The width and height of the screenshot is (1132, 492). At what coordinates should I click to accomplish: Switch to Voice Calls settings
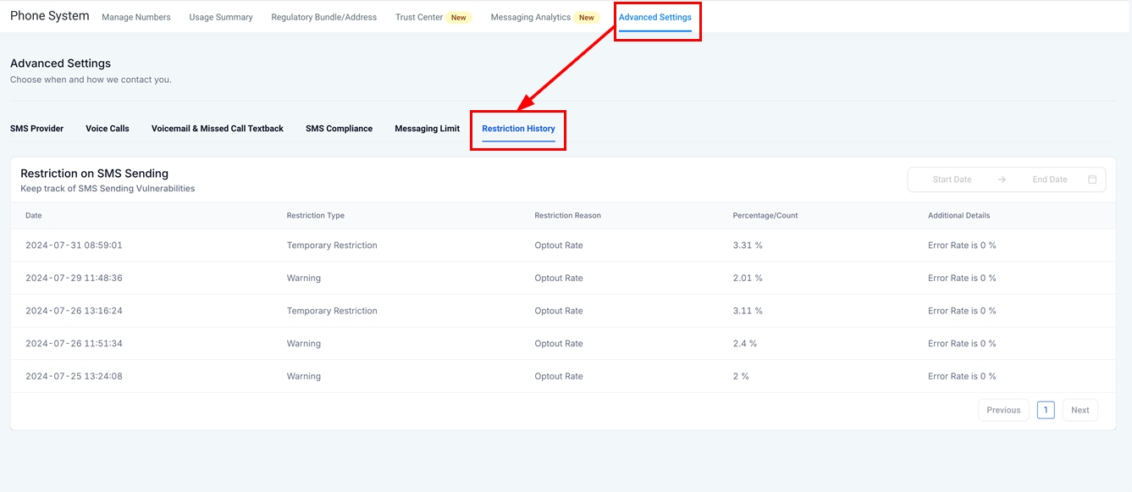(x=108, y=129)
